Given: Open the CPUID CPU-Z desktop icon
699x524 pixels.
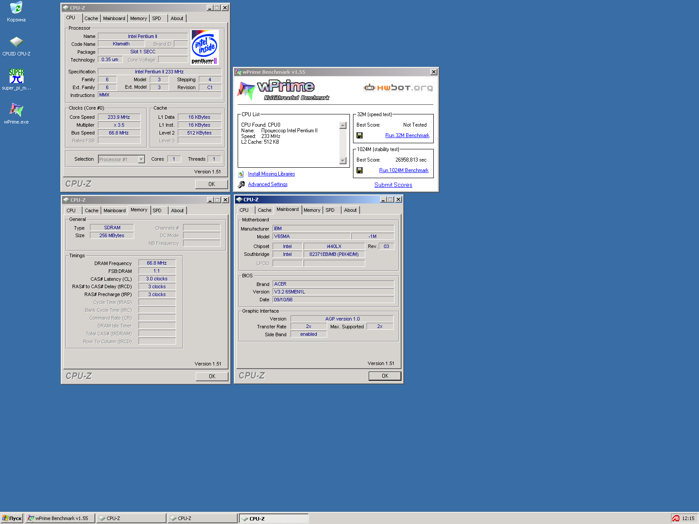Looking at the screenshot, I should pos(16,46).
